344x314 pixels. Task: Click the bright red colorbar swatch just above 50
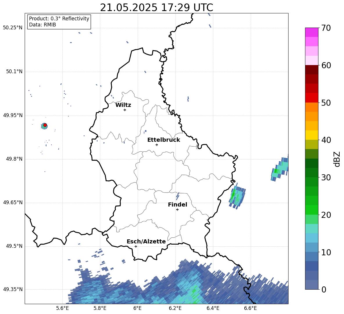(311, 98)
